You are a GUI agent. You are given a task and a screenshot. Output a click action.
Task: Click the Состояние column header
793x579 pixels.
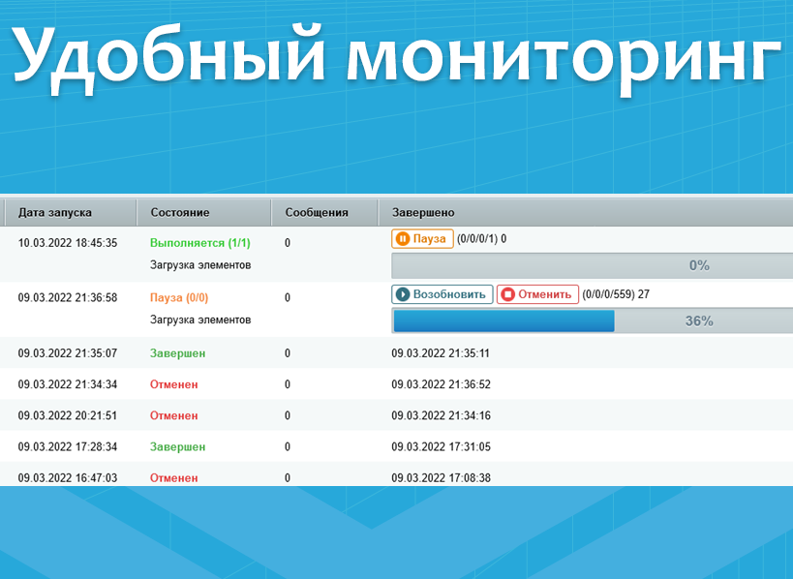(179, 212)
